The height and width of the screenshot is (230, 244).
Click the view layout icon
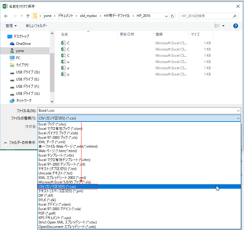coord(217,26)
